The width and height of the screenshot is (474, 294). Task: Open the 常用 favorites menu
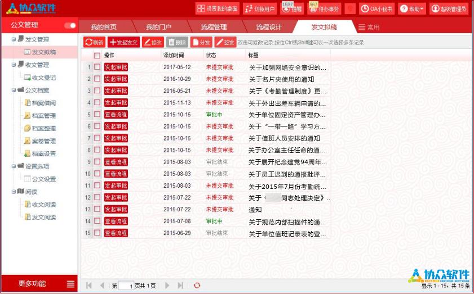[369, 28]
